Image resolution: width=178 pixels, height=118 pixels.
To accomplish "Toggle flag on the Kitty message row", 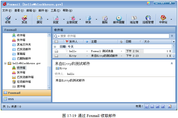I will (x=67, y=56).
